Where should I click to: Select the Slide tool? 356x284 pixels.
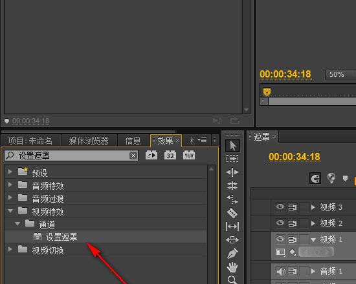pos(232,239)
